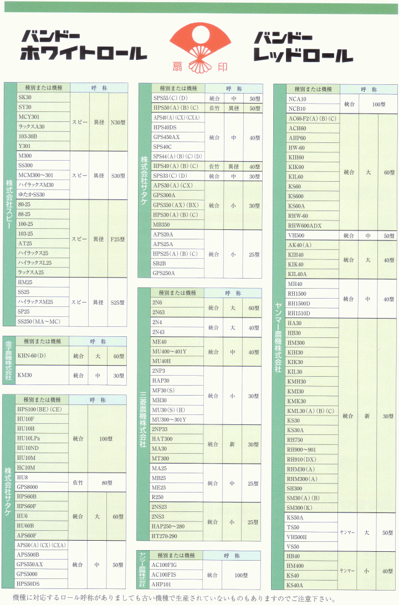Click the GPS250A entry
The height and width of the screenshot is (605, 399).
click(177, 273)
